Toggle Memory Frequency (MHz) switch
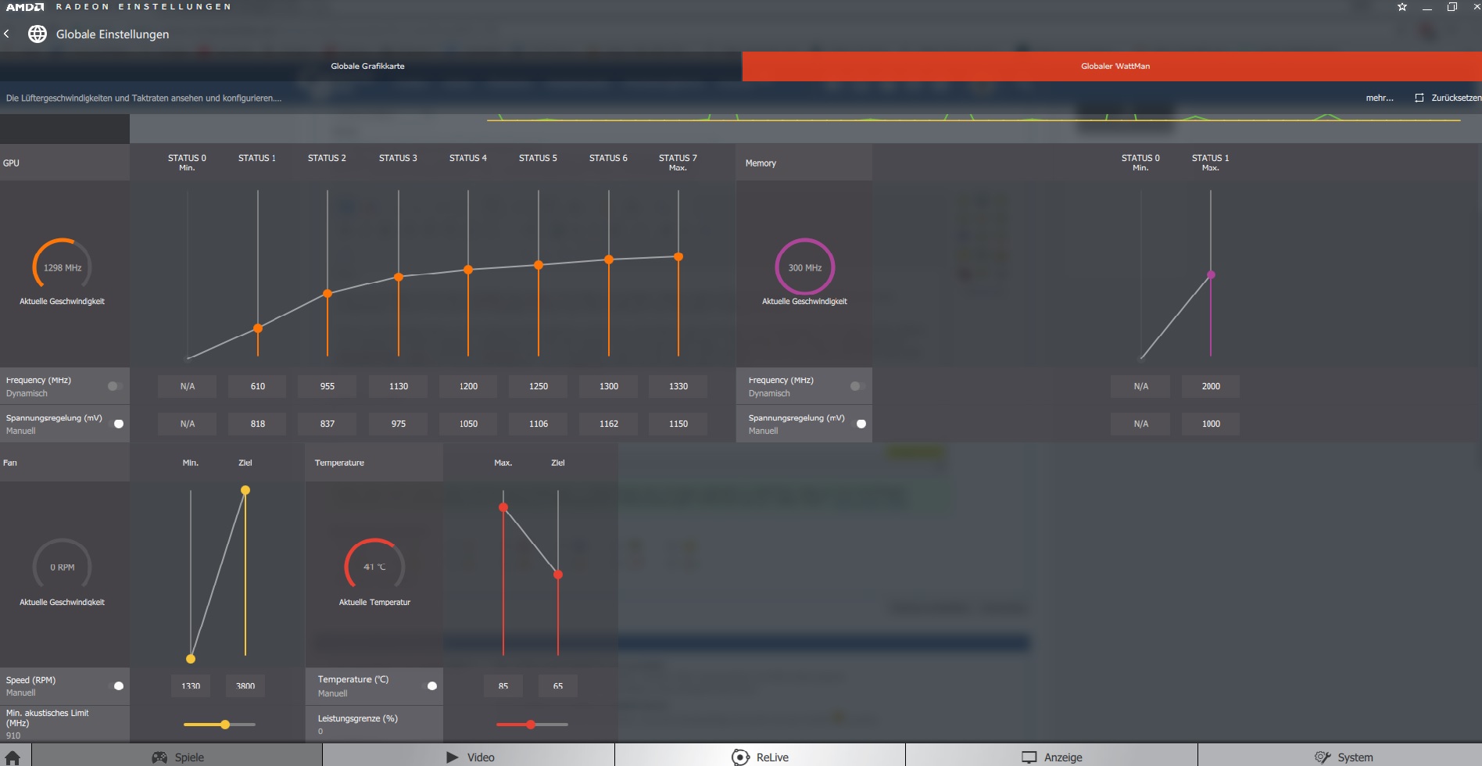Image resolution: width=1482 pixels, height=766 pixels. coord(857,386)
